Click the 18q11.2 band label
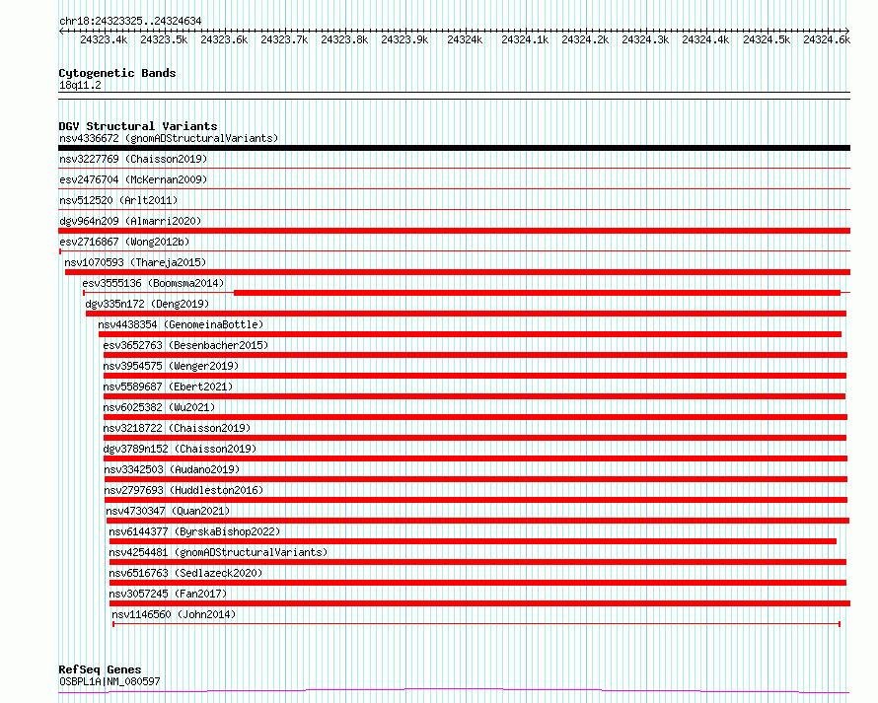 coord(80,85)
